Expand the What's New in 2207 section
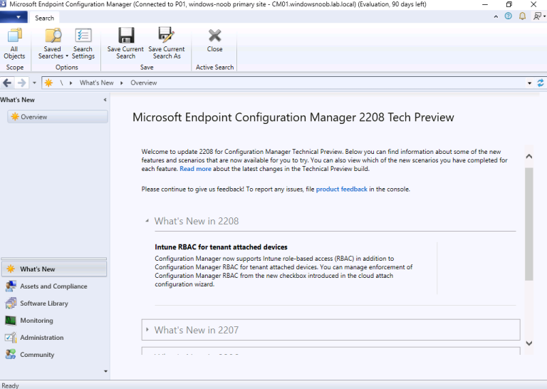 147,330
